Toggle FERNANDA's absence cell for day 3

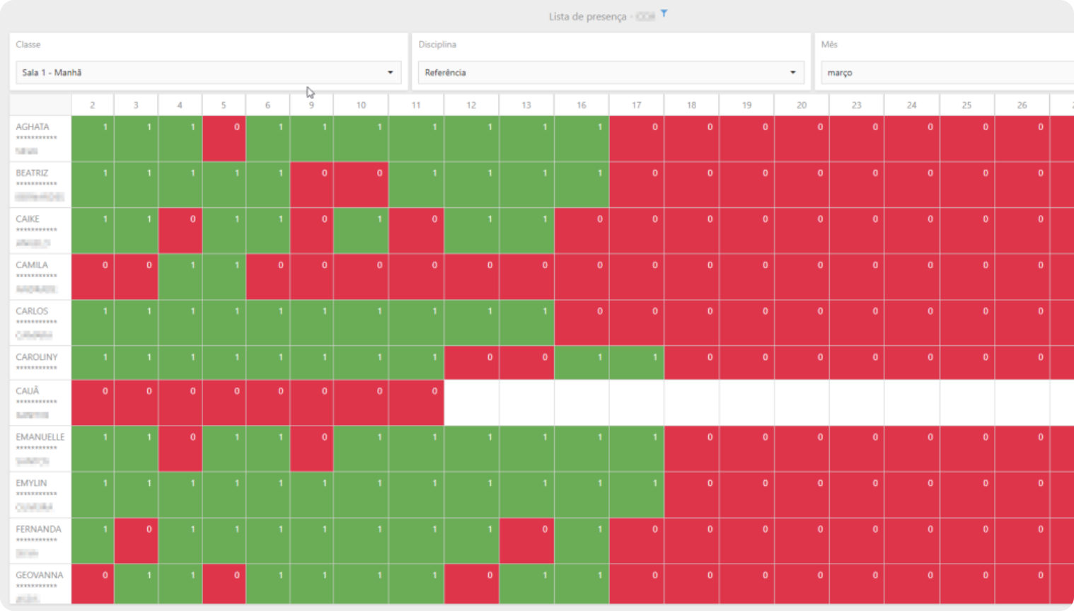click(136, 540)
